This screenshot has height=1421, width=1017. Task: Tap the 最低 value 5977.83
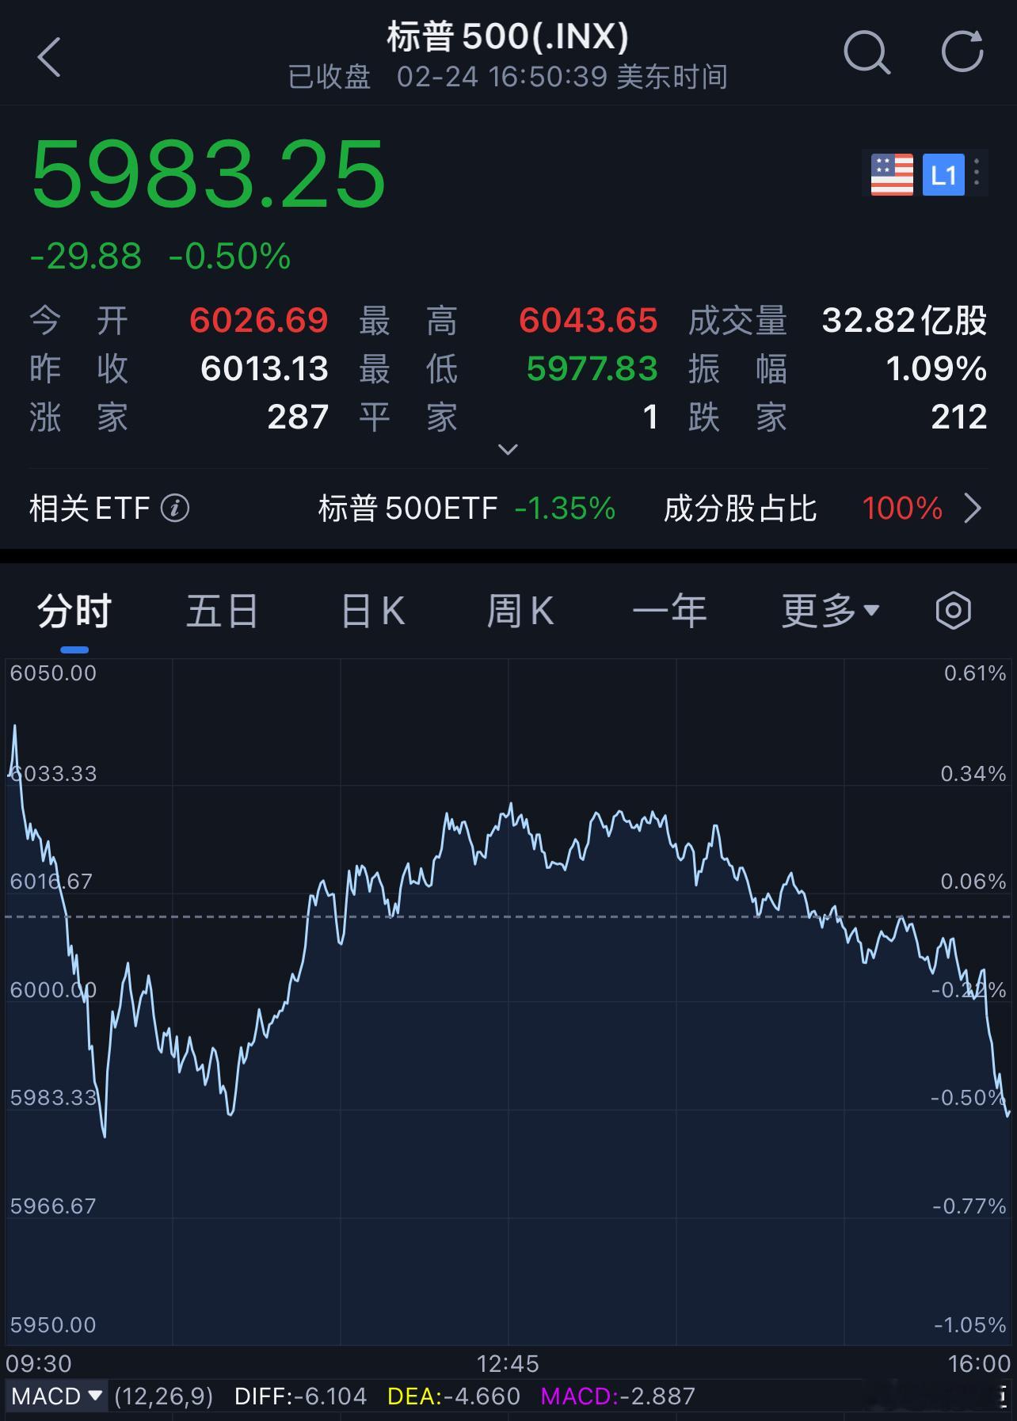click(592, 368)
